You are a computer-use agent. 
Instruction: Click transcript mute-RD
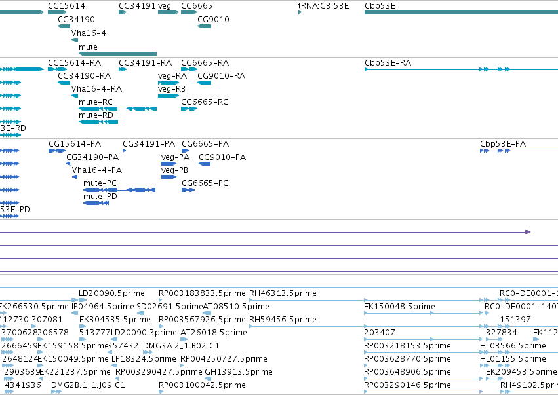pyautogui.click(x=96, y=115)
